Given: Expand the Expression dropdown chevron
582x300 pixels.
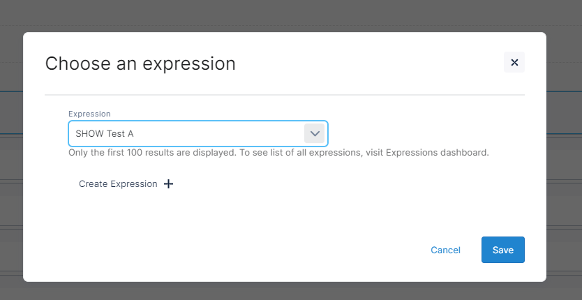Looking at the screenshot, I should coord(315,133).
